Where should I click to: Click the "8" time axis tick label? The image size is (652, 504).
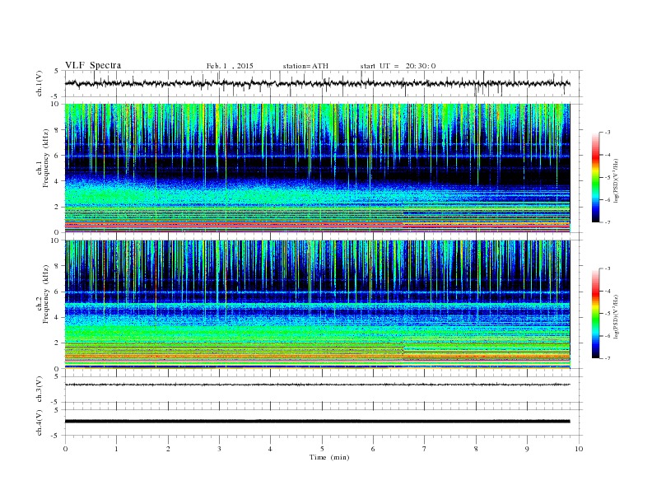(476, 449)
